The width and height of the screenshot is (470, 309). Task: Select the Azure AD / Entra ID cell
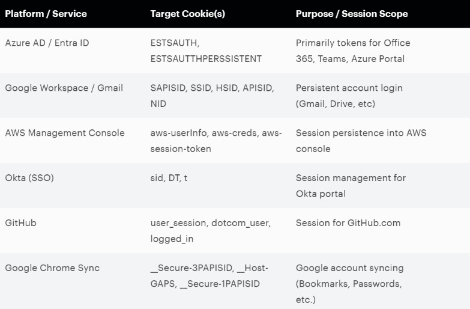pyautogui.click(x=47, y=43)
